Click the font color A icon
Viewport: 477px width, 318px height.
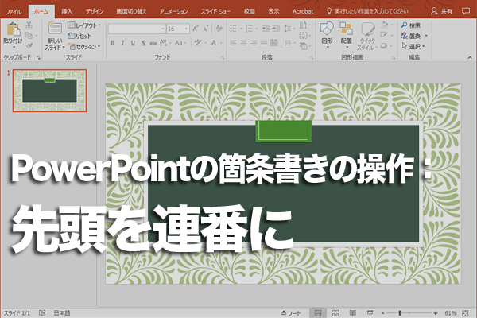click(214, 43)
